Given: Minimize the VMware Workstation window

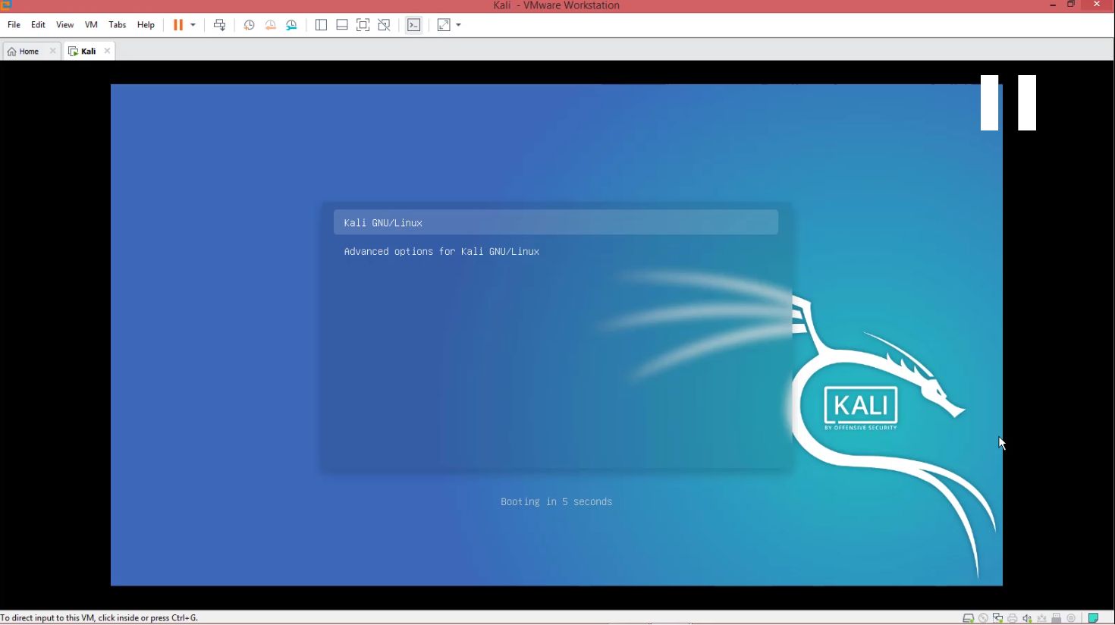Looking at the screenshot, I should click(1053, 5).
